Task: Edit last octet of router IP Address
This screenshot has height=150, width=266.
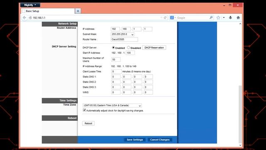Action: point(148,29)
